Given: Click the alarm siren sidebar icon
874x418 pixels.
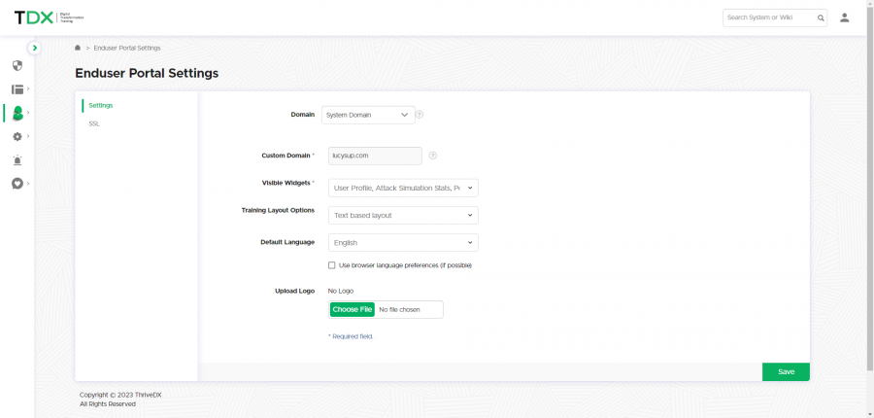Looking at the screenshot, I should coord(17,160).
